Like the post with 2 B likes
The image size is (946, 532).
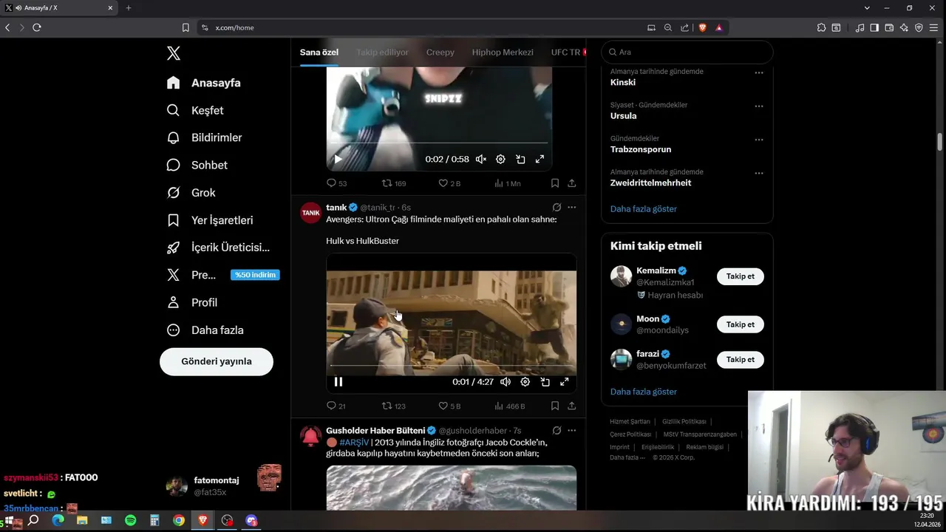click(449, 183)
